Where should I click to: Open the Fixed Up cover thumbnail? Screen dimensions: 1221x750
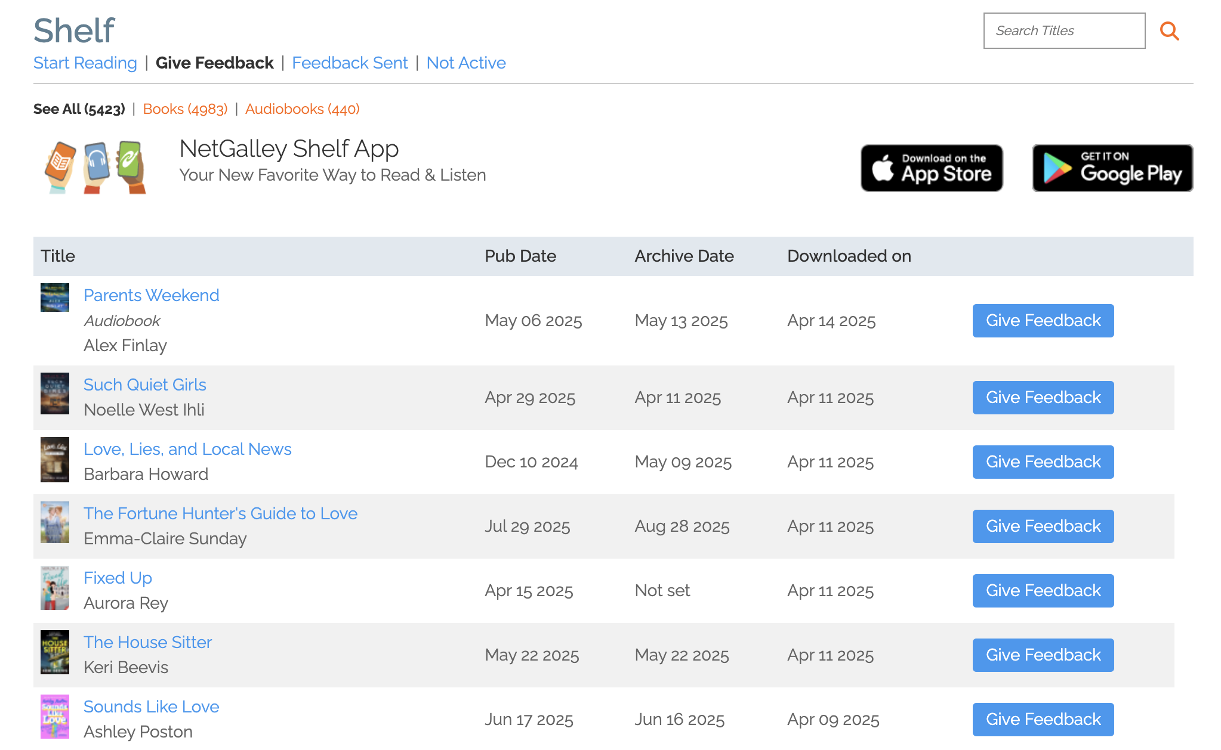pos(55,588)
